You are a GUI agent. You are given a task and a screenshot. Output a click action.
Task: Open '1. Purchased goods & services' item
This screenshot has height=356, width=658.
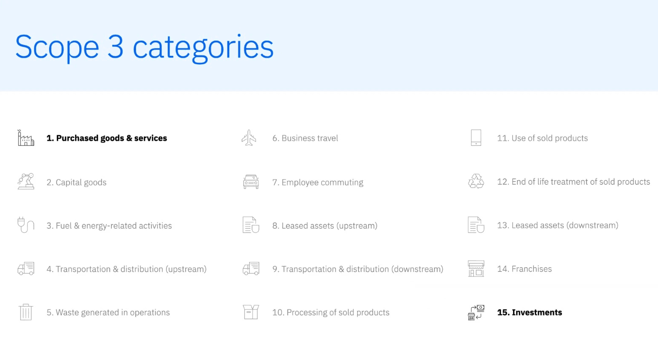tap(107, 138)
